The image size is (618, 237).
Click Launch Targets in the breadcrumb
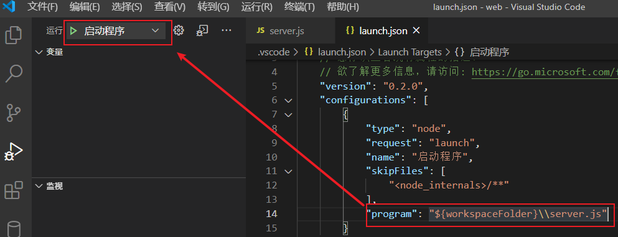tap(410, 52)
